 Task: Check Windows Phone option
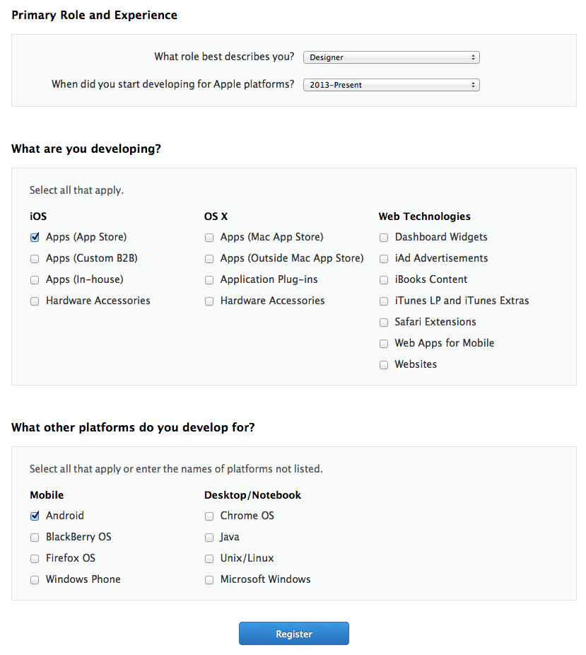pos(35,580)
